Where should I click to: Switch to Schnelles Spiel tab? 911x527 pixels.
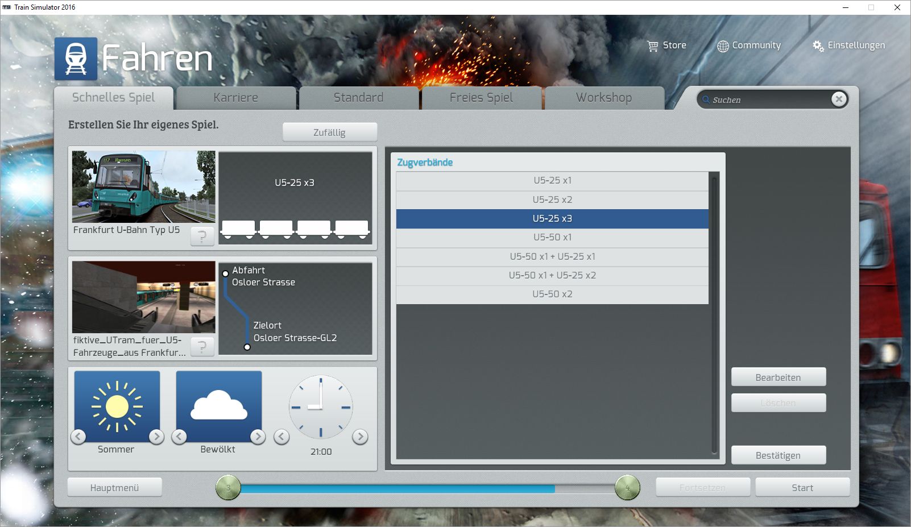[x=114, y=98]
